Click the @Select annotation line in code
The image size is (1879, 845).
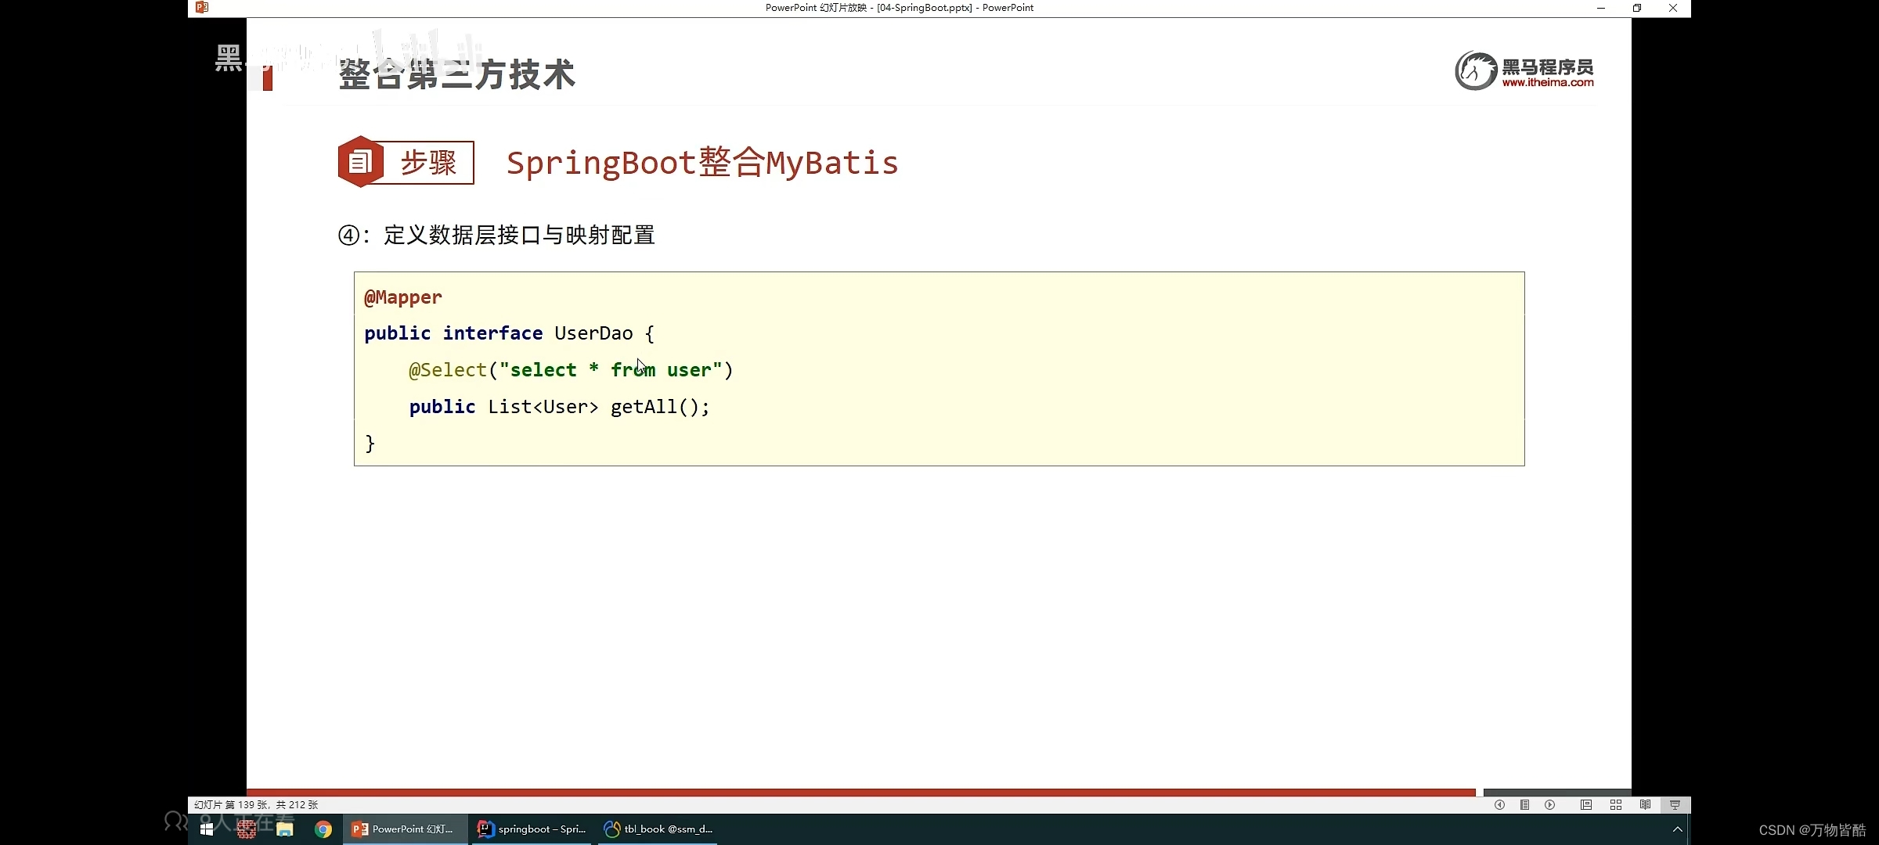571,370
